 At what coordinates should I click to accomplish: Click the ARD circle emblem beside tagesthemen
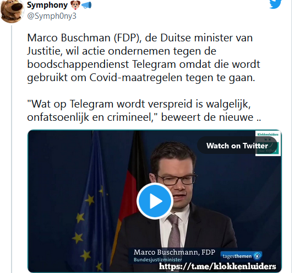click(x=257, y=256)
